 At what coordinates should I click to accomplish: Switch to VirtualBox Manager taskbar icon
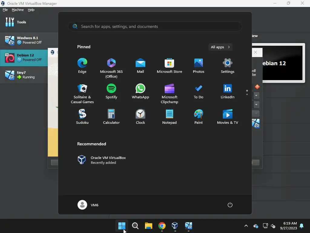[x=175, y=226]
